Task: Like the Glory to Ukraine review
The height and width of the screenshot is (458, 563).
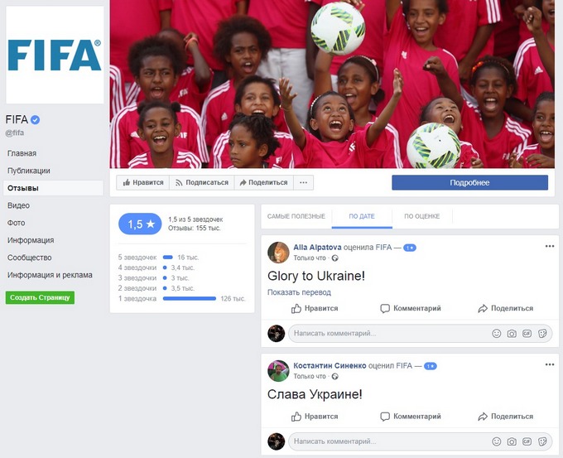Action: tap(315, 308)
